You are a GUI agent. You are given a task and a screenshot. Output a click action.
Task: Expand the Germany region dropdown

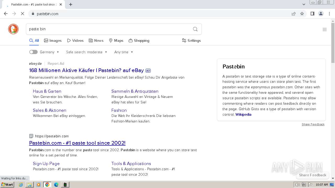click(50, 52)
